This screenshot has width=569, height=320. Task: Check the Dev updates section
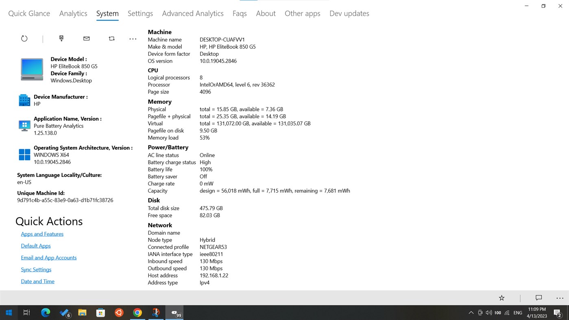[349, 13]
